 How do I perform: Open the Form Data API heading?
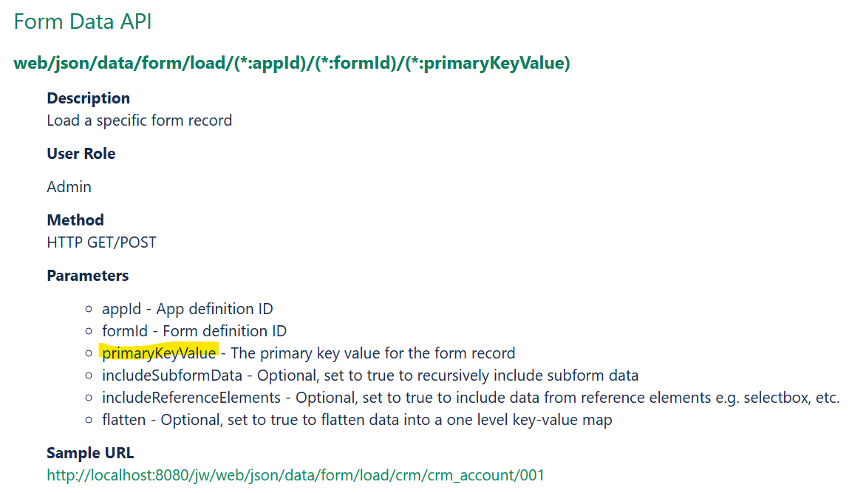click(82, 21)
